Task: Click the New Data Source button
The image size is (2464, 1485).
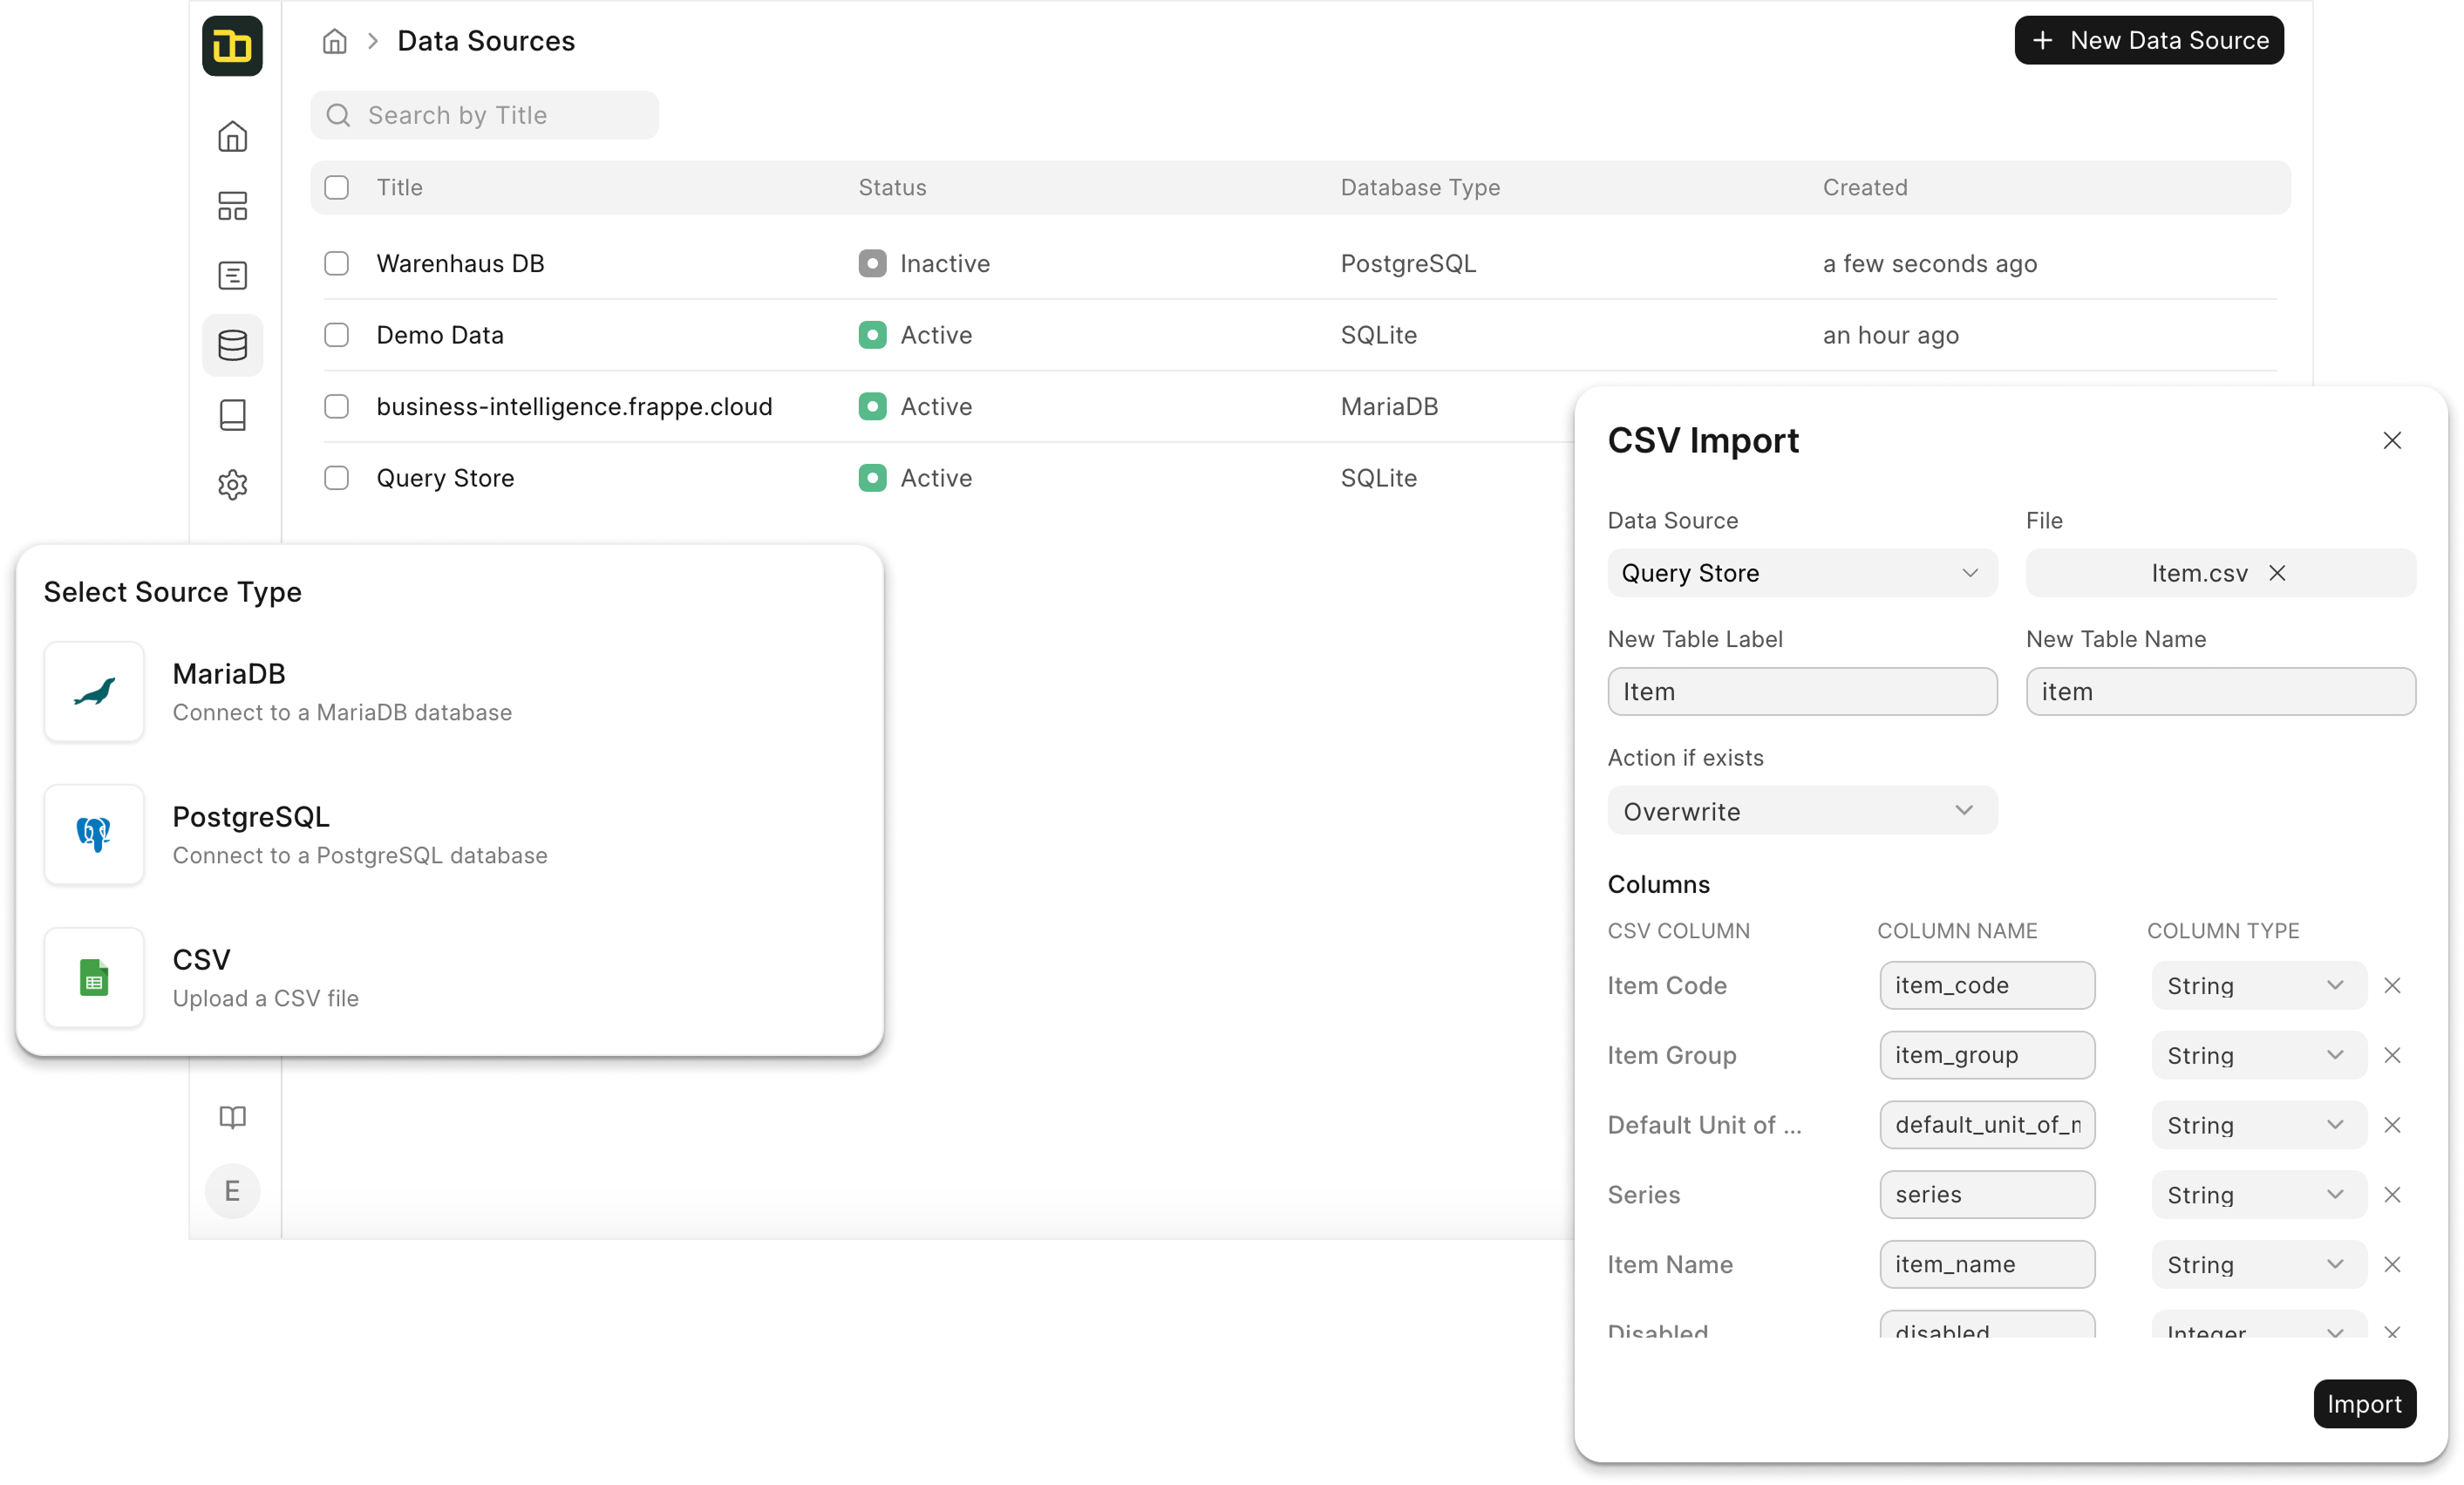Action: (x=2148, y=40)
